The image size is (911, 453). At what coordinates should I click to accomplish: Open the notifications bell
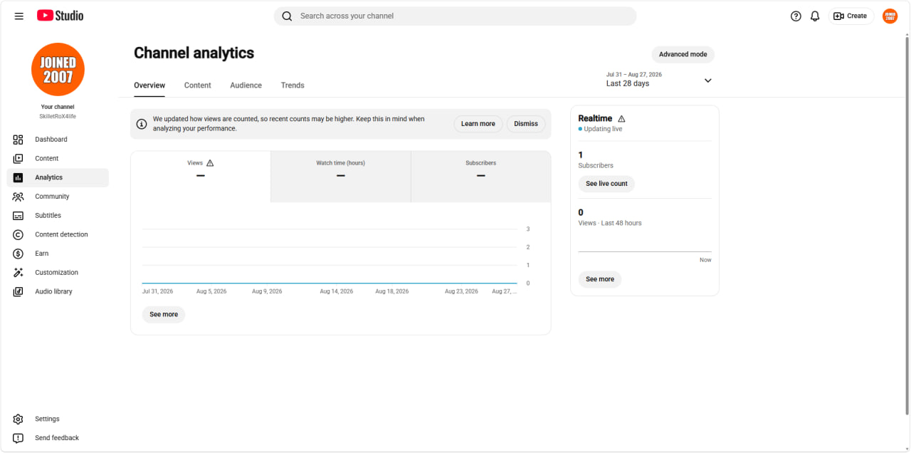point(815,16)
